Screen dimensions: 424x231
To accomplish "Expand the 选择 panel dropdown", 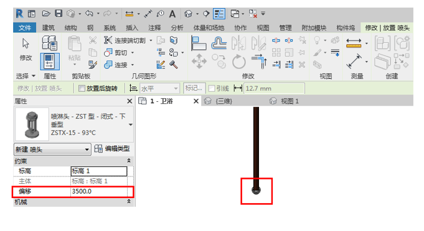I will click(34, 76).
